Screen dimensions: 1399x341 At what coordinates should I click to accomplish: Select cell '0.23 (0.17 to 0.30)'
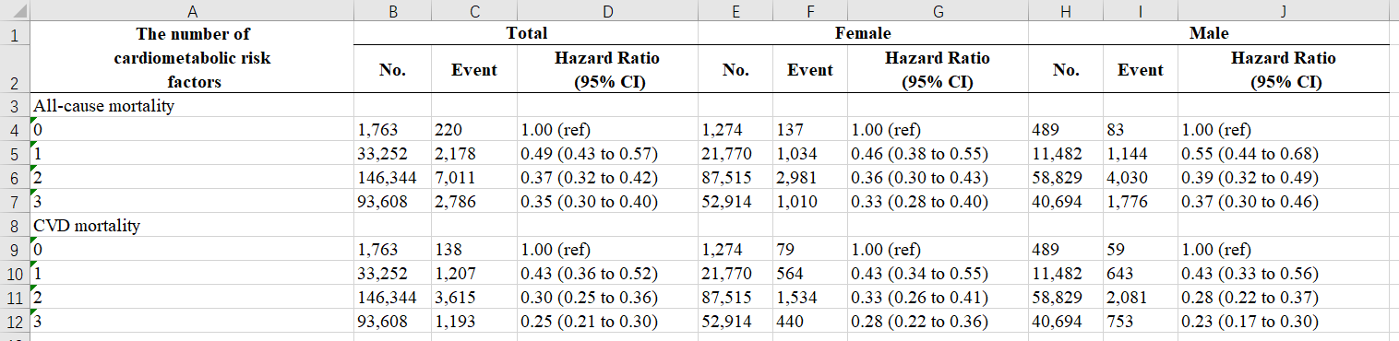click(x=1284, y=321)
